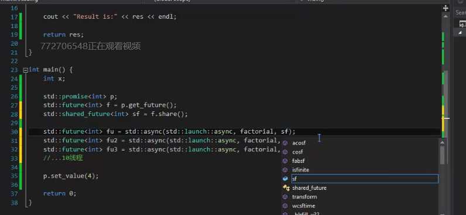466x215 pixels.
Task: Choose the shared_future class icon in suggestions
Action: (286, 187)
